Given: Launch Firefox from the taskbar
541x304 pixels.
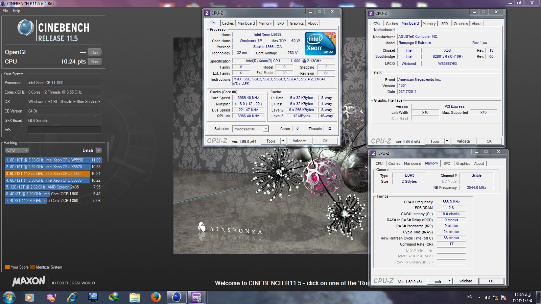Looking at the screenshot, I should pyautogui.click(x=156, y=298).
